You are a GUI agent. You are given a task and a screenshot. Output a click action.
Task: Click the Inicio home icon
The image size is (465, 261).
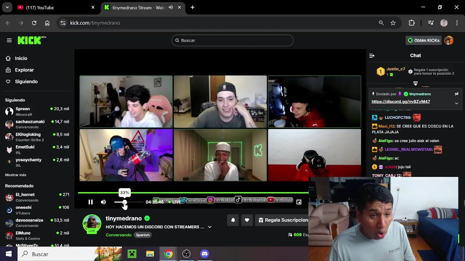tap(8, 58)
